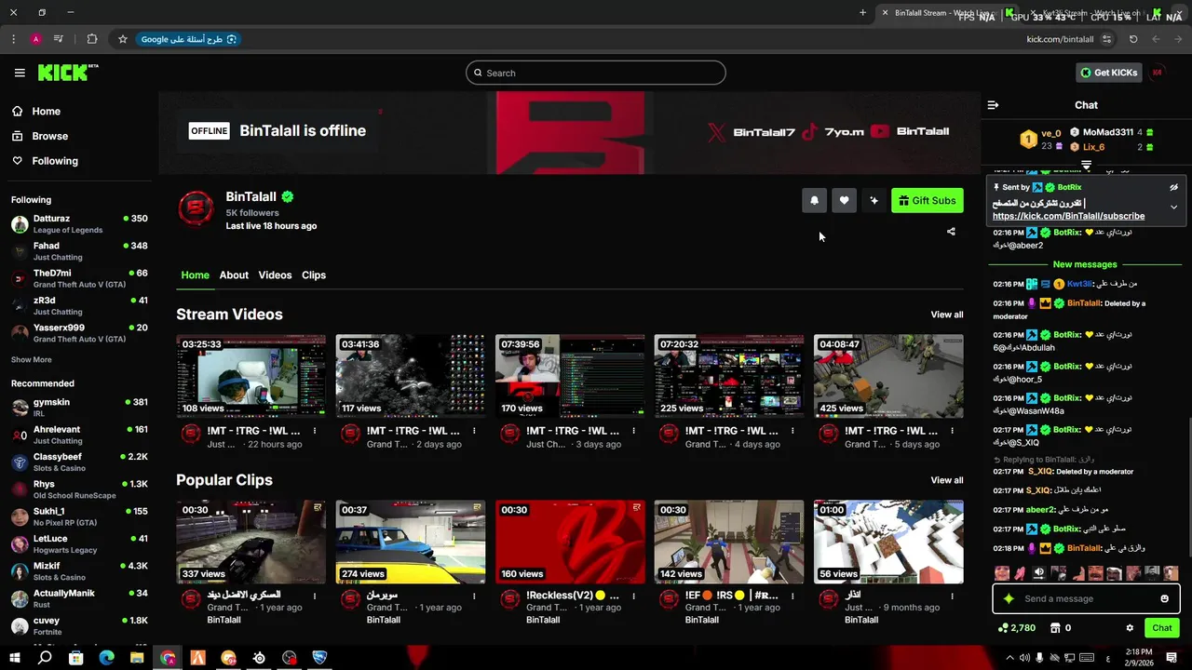
Task: Open Browse in the sidebar
Action: [x=40, y=136]
